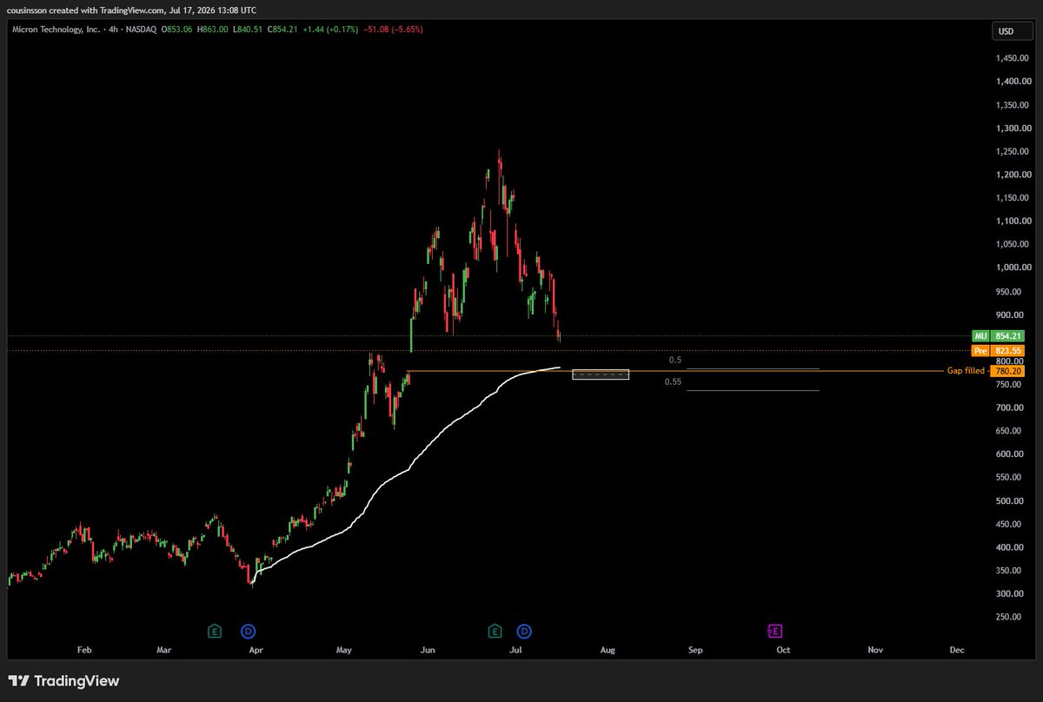Select the white rectangle drawing near 780

point(601,374)
